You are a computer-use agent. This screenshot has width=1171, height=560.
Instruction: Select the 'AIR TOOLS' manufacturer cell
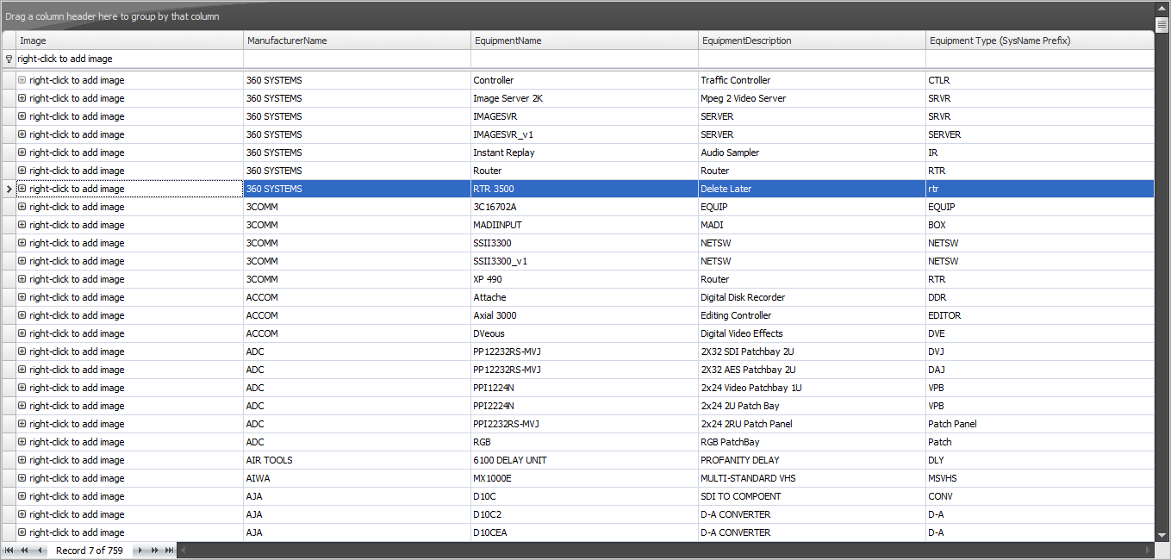coord(357,460)
